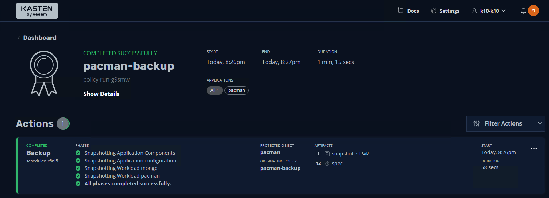Open the Filter Actions dropdown arrow

(540, 123)
